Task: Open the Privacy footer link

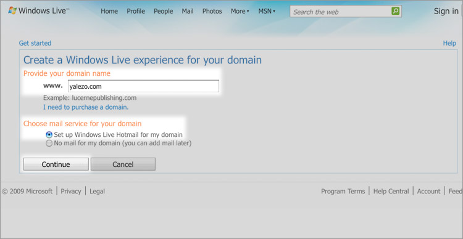Action: pos(71,191)
